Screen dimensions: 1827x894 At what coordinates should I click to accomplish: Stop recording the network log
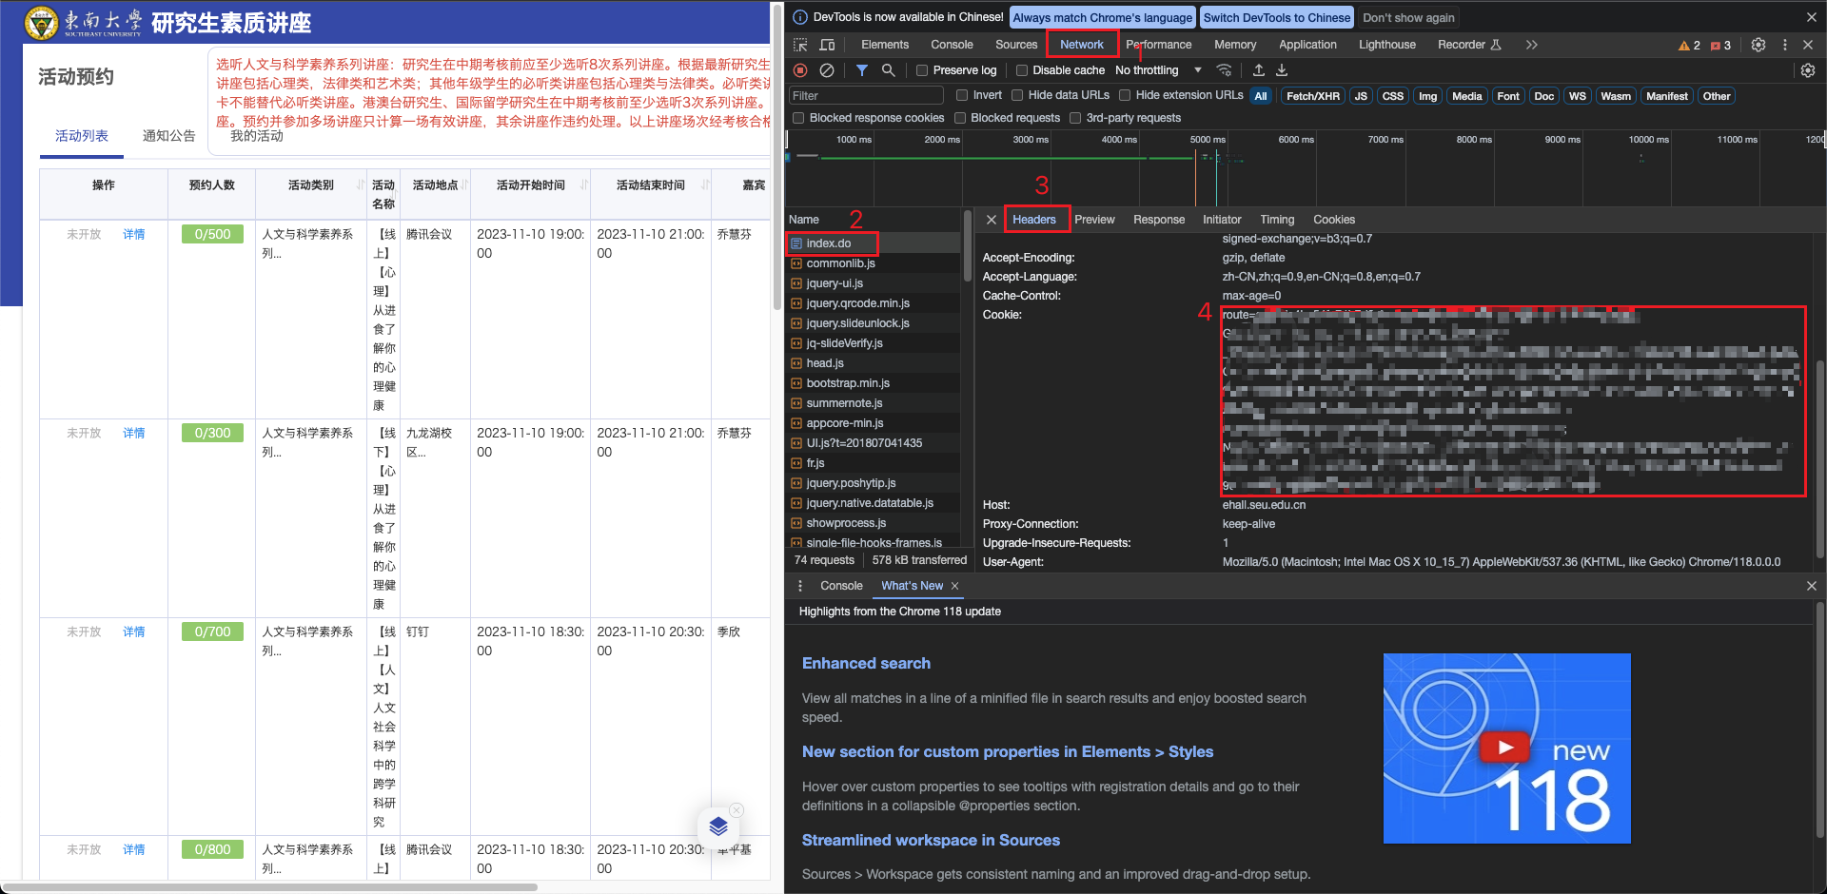coord(800,70)
